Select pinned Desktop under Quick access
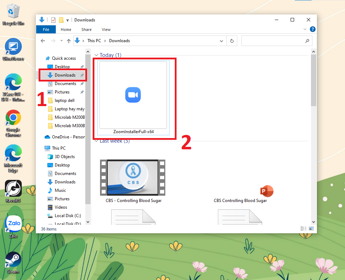Viewport: 345px width, 280px height. pyautogui.click(x=62, y=66)
